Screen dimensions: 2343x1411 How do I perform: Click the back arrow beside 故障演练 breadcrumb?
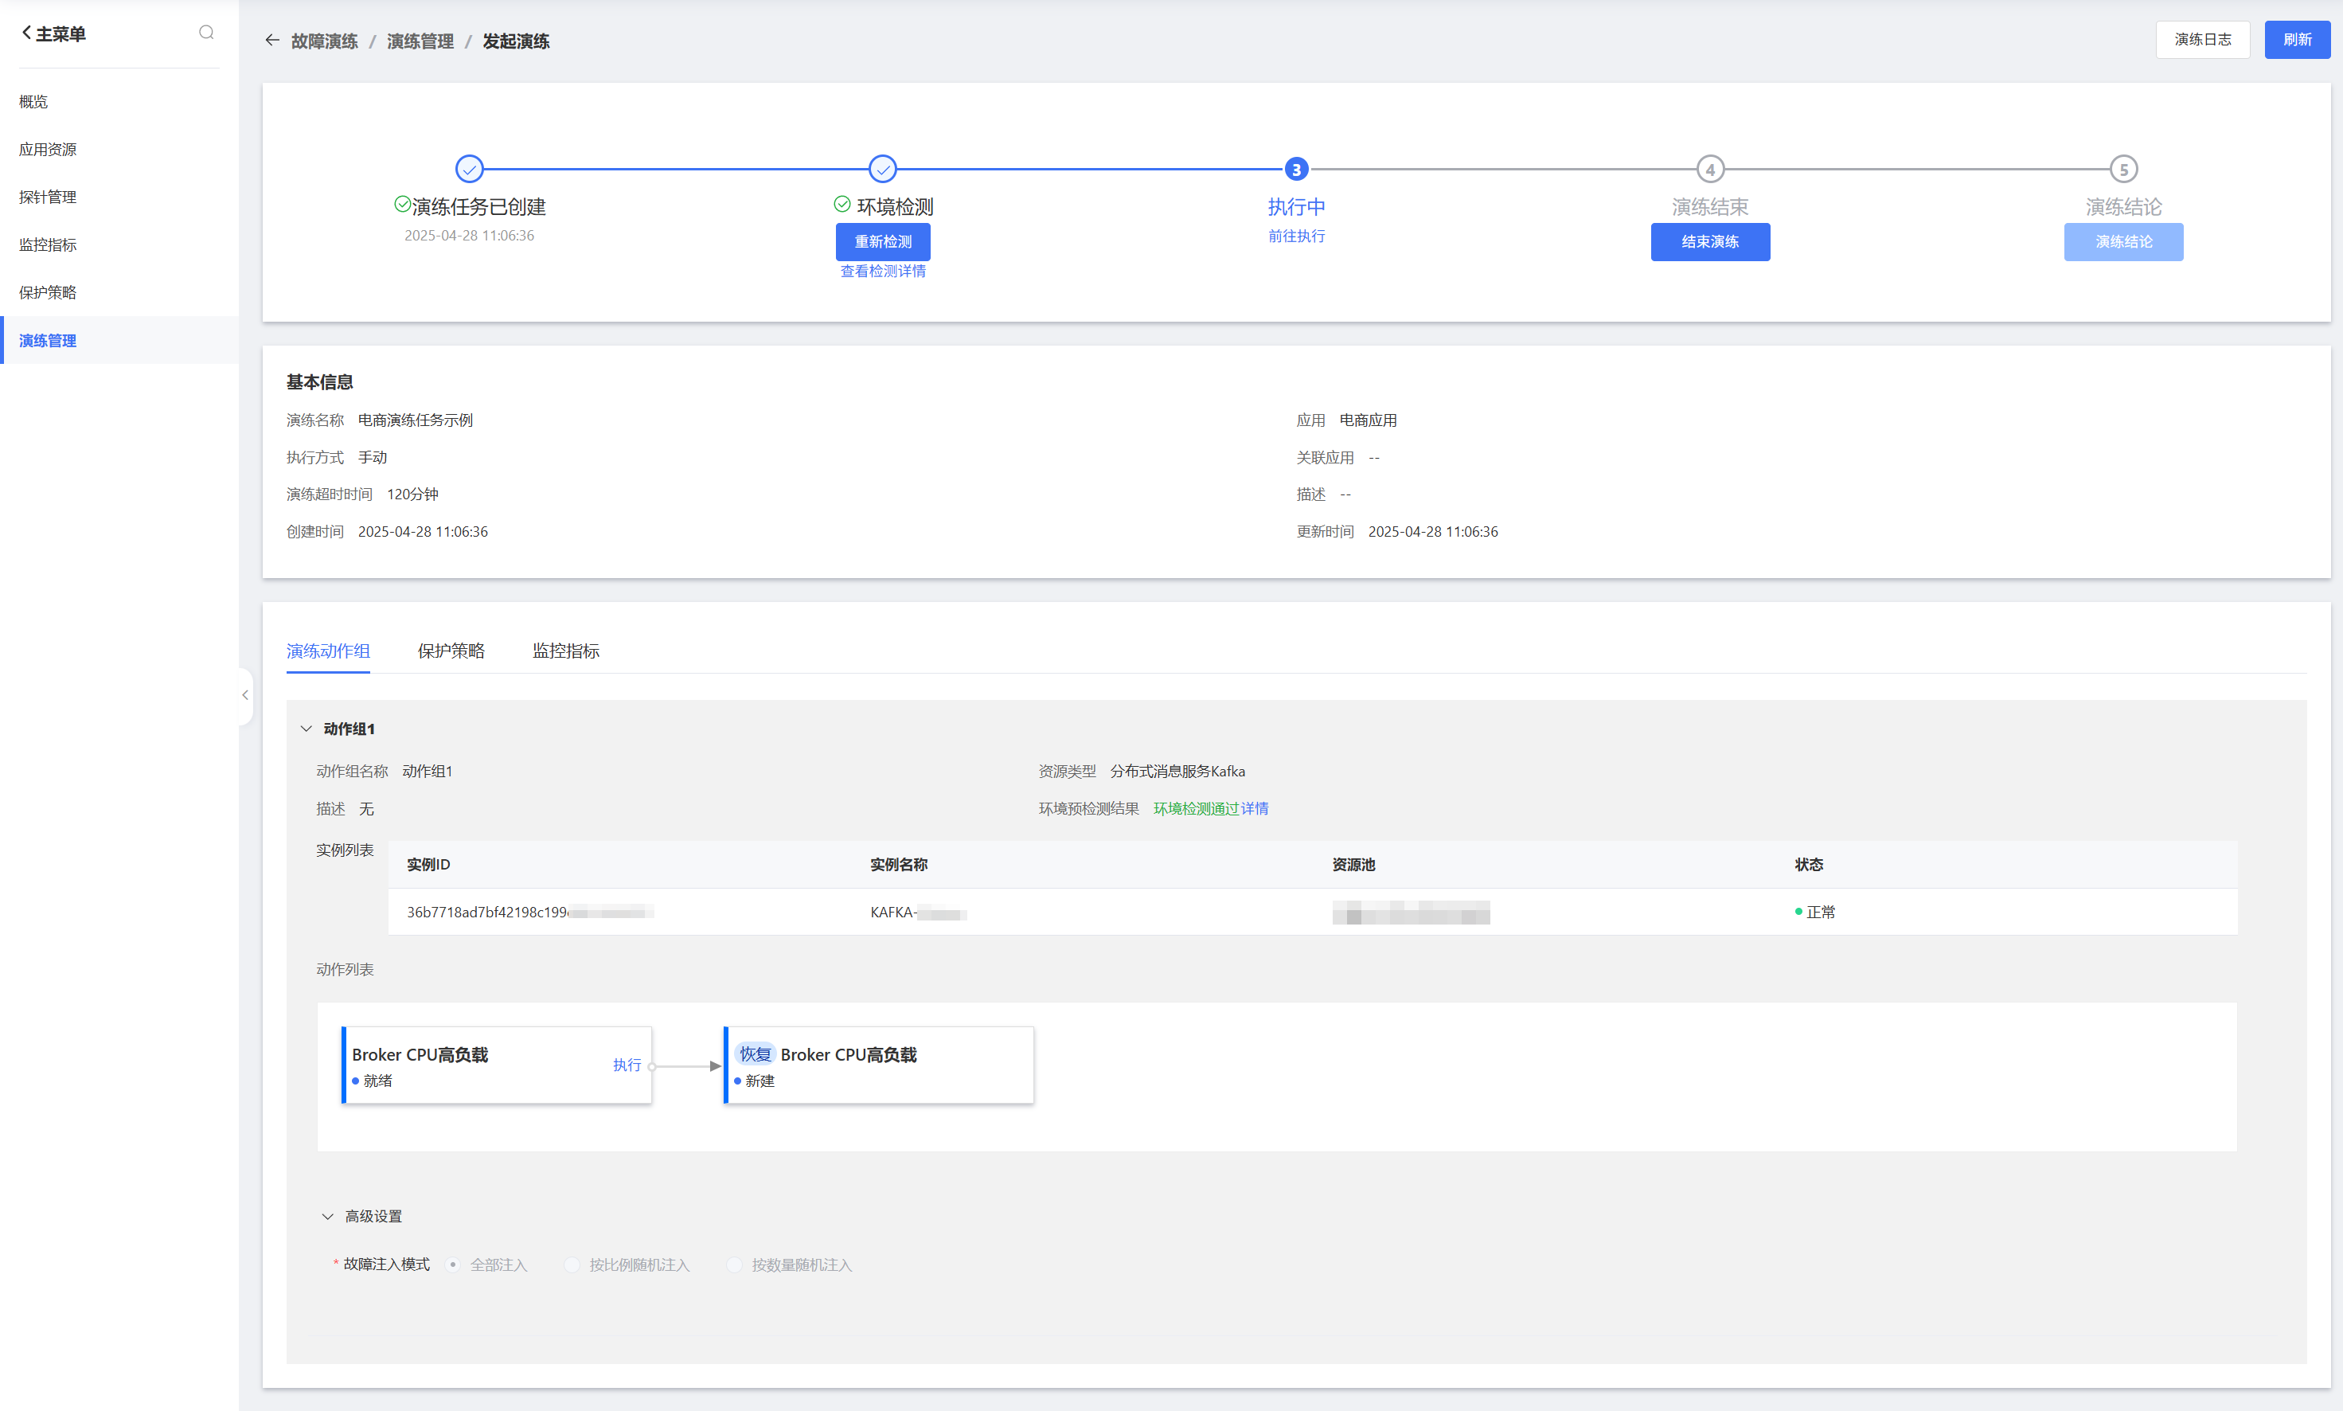(273, 41)
